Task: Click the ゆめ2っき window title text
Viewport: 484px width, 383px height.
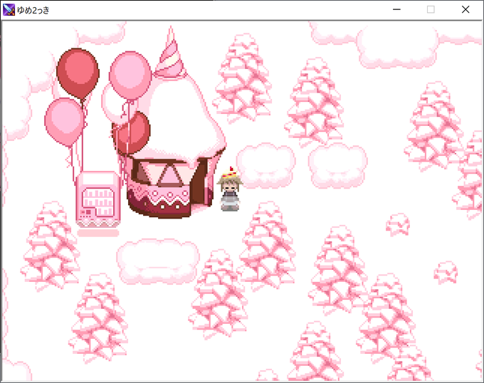Action: pyautogui.click(x=33, y=10)
